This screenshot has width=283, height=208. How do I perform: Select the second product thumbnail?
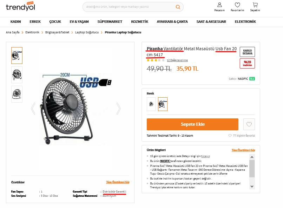(17, 75)
